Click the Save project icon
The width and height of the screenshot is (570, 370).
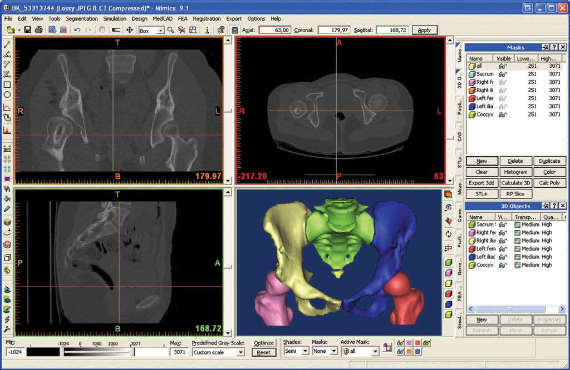coord(28,30)
